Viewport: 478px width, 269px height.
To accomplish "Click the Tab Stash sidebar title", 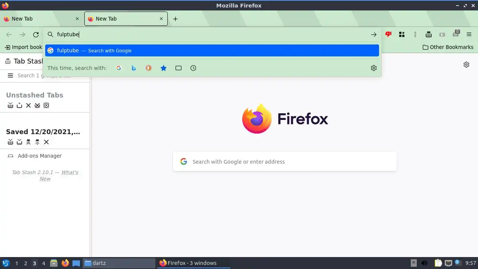I will 28,61.
